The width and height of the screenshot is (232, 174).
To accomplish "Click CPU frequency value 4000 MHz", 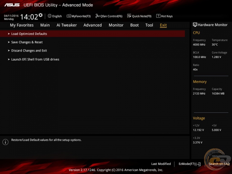I will click(199, 45).
